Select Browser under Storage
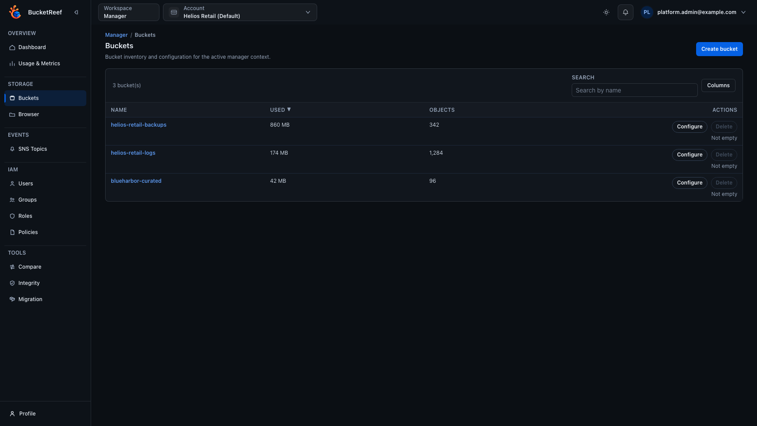The image size is (757, 426). coord(45,114)
